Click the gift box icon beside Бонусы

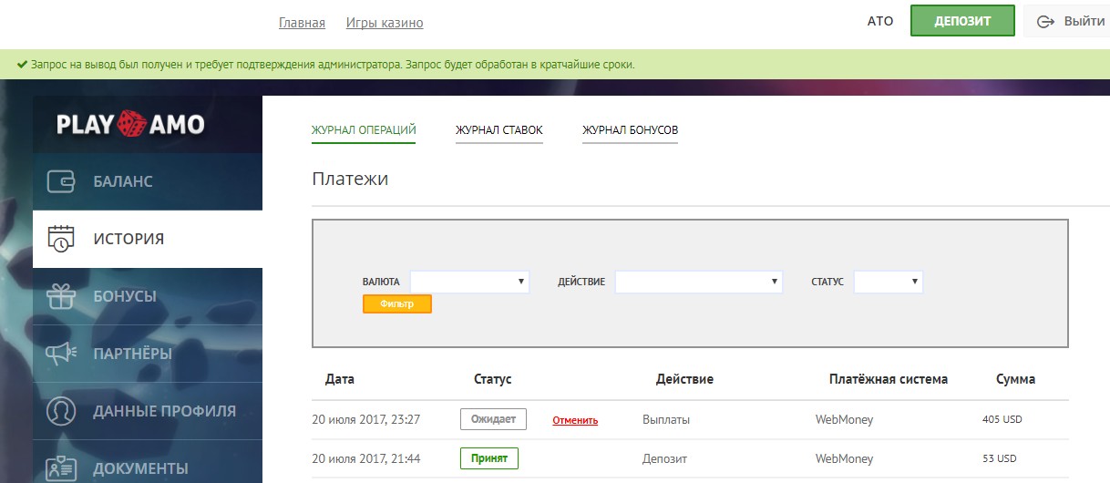60,296
